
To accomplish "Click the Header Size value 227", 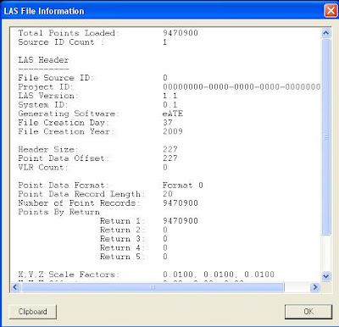I will [x=170, y=149].
